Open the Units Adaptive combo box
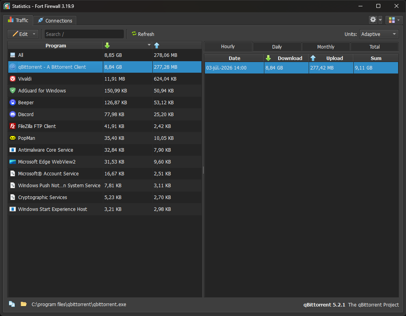The image size is (406, 316). tap(379, 34)
